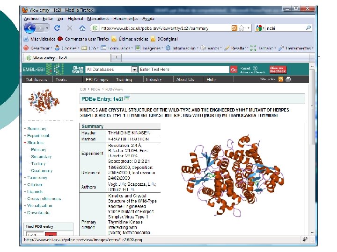Open the Desactivar developer toolbar menu
This screenshot has width=337, height=252.
(38, 48)
